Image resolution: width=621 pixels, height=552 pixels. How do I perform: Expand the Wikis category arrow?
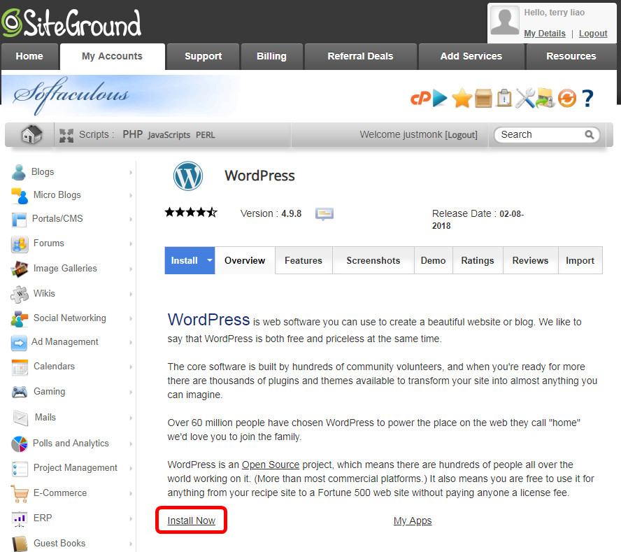[x=131, y=294]
